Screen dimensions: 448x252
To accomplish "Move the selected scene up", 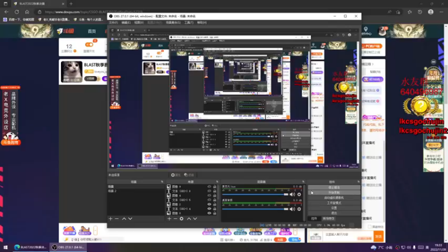I will click(124, 218).
